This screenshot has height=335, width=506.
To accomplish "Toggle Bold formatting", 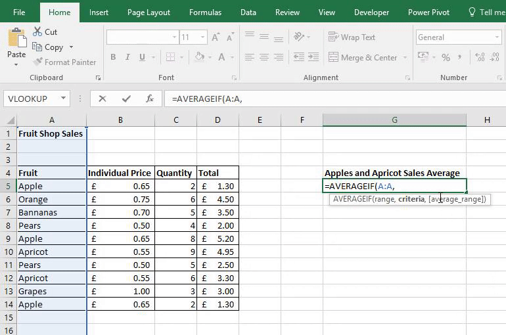I will click(x=113, y=58).
